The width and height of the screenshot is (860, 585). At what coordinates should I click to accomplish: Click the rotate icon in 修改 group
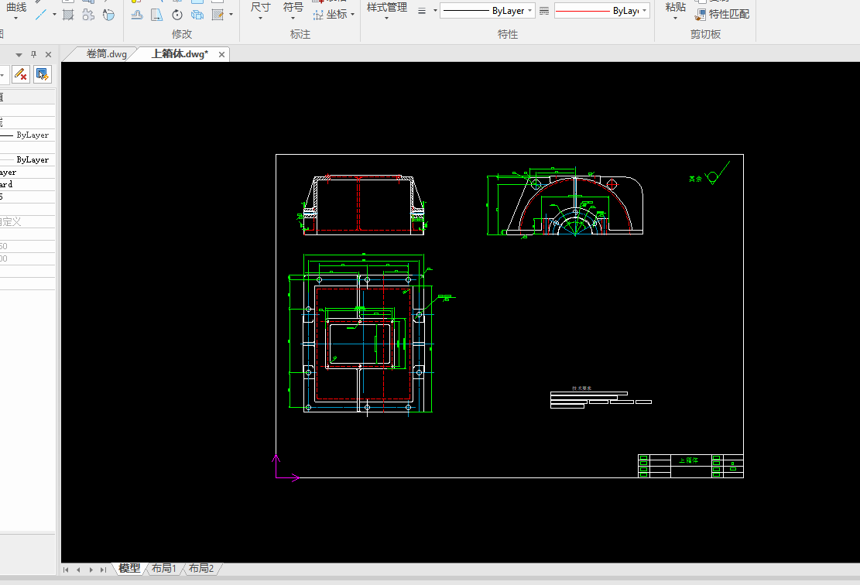[177, 15]
